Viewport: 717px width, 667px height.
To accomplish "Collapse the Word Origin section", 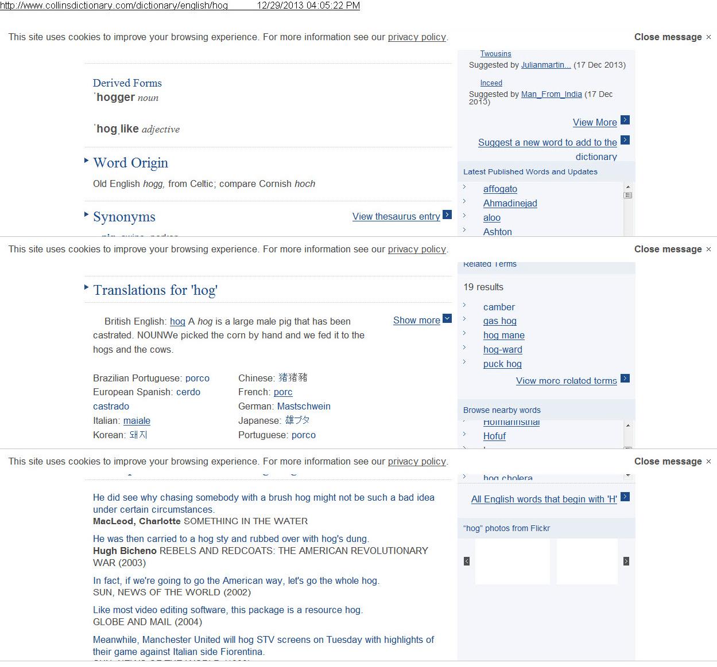I will click(87, 161).
